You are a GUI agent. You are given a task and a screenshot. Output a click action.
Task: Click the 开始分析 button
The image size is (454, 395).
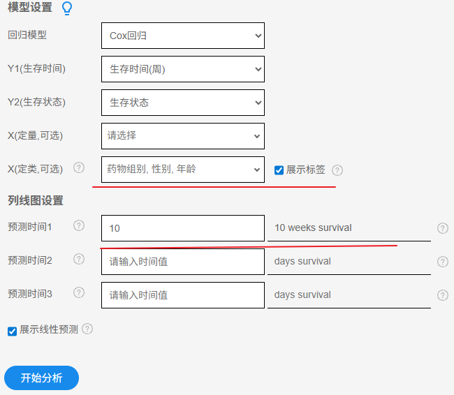pyautogui.click(x=41, y=378)
